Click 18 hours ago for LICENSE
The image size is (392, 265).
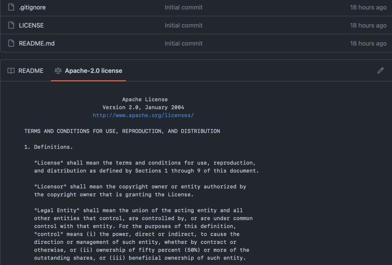(368, 25)
